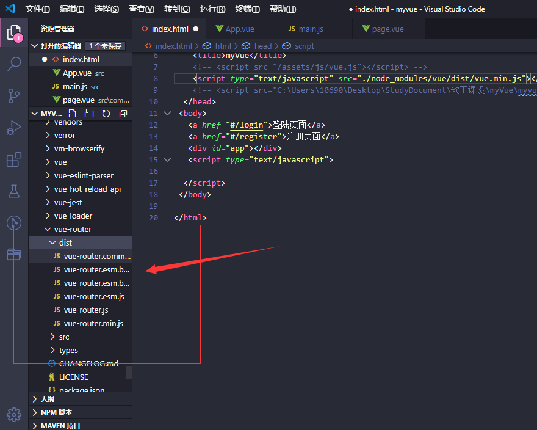This screenshot has height=430, width=537.
Task: Collapse all folders in explorer
Action: pos(123,114)
